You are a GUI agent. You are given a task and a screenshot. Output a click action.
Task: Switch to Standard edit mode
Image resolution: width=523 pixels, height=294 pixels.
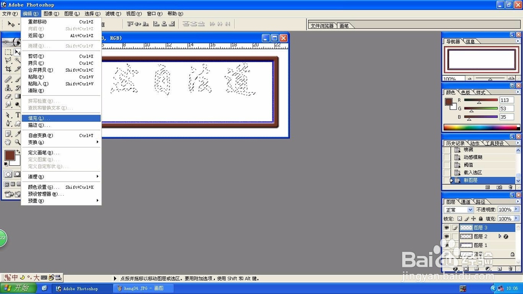click(x=8, y=174)
